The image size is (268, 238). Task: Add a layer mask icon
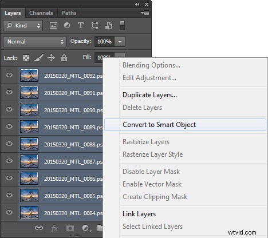(70, 228)
